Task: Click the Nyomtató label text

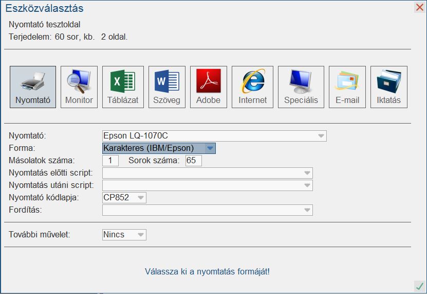Action: 28,135
